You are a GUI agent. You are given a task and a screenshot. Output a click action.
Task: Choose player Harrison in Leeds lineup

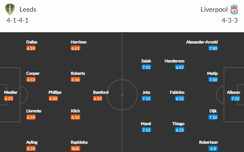(78, 42)
